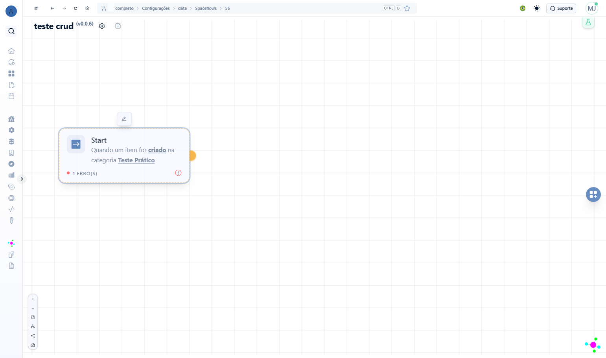This screenshot has height=358, width=606.
Task: Add a new node with the blue round button
Action: click(593, 195)
